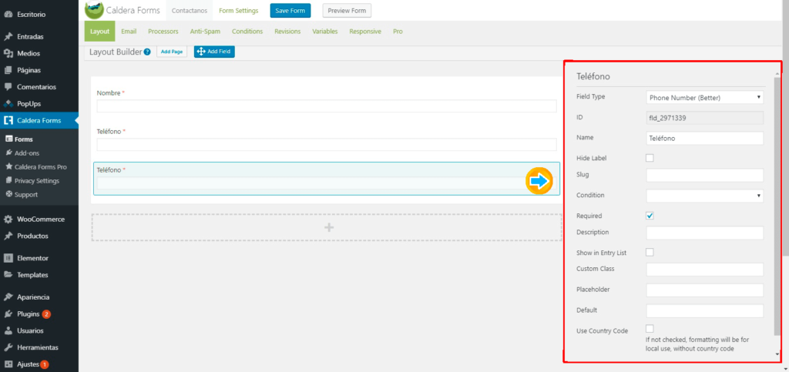Open the Form Settings tab
The height and width of the screenshot is (372, 789).
pos(238,11)
